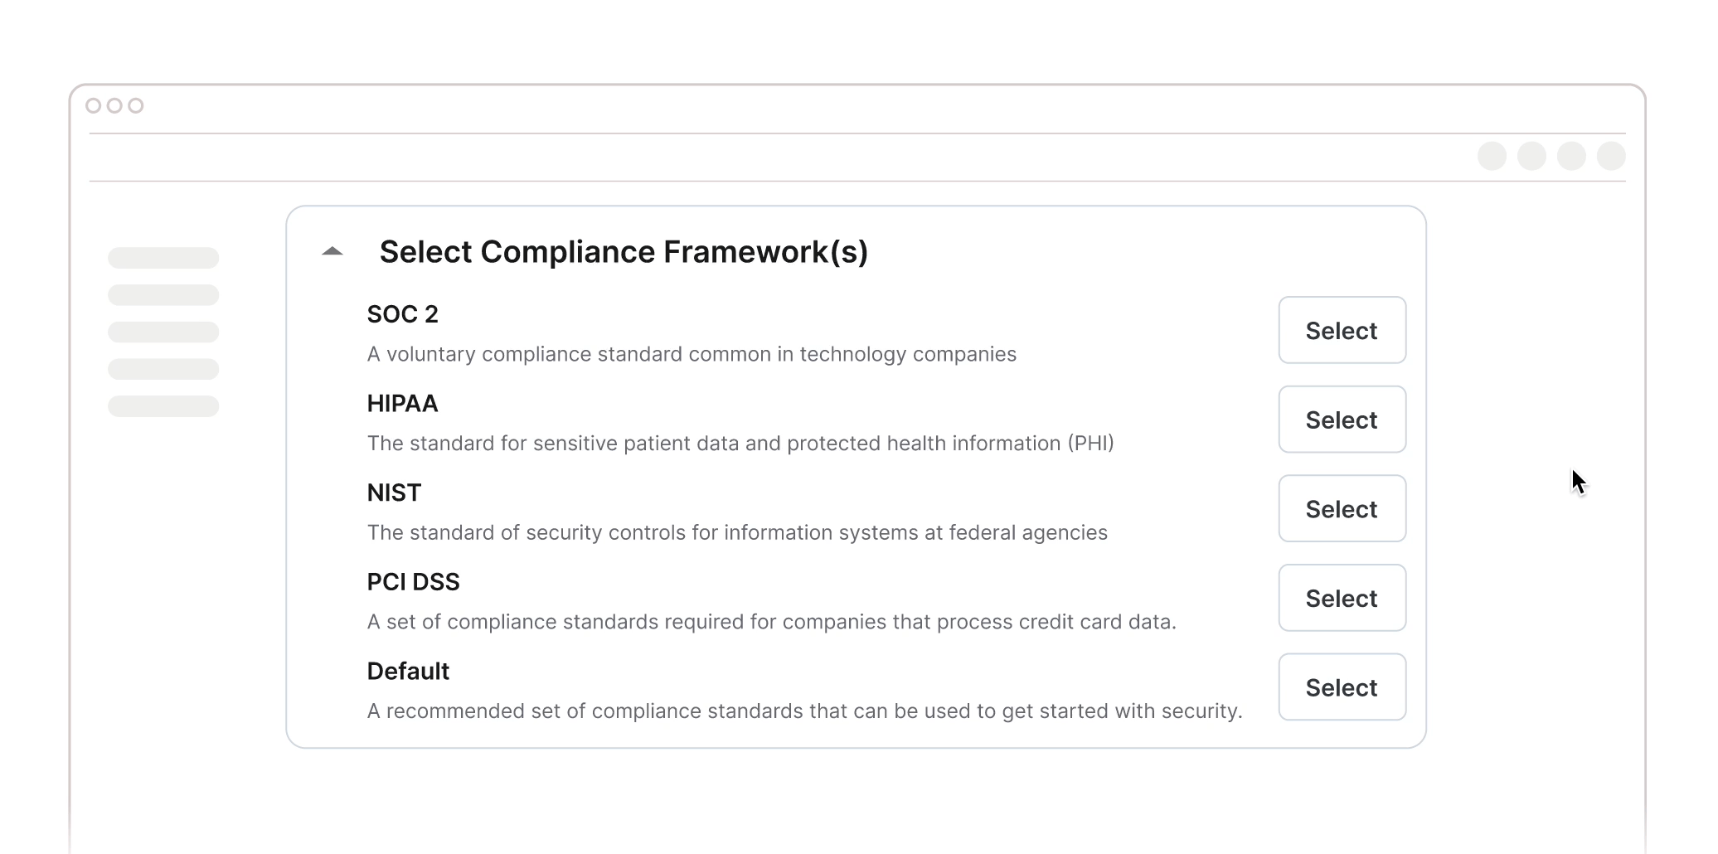Open the third sidebar menu item
This screenshot has width=1718, height=854.
coord(163,332)
